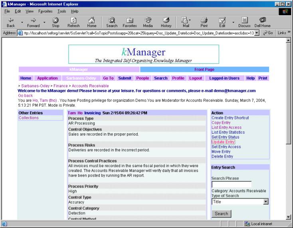Open the Edit menu
The height and width of the screenshot is (228, 293).
point(18,12)
